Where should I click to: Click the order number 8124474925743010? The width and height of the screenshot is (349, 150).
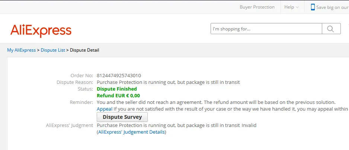[x=119, y=75]
